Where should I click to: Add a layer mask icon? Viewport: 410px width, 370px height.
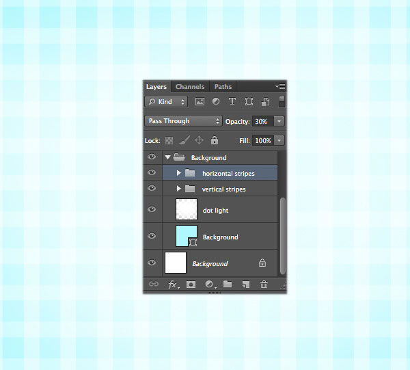click(191, 285)
